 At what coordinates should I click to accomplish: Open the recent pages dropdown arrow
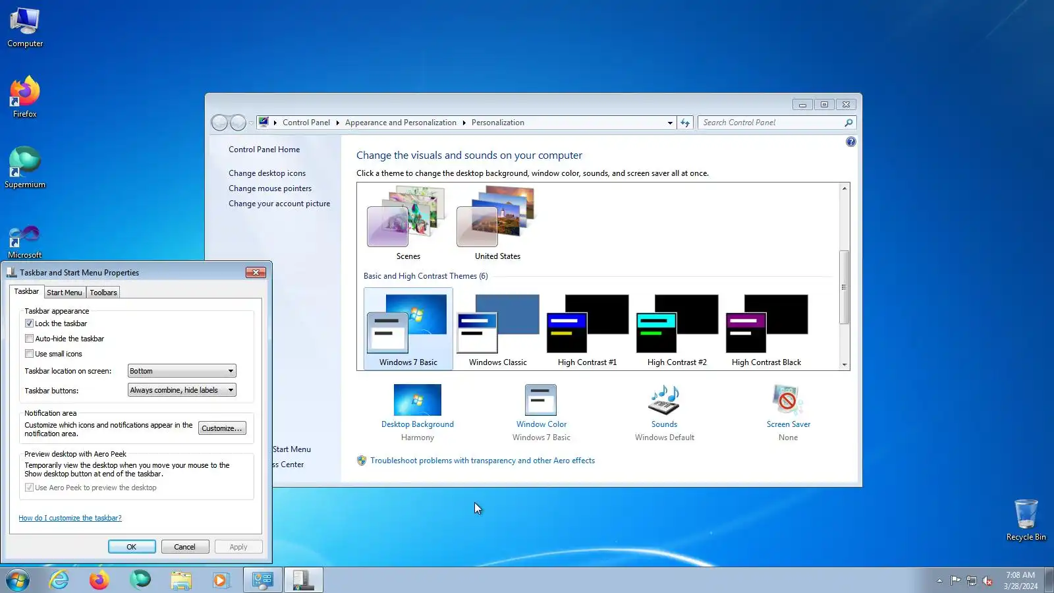[x=251, y=123]
